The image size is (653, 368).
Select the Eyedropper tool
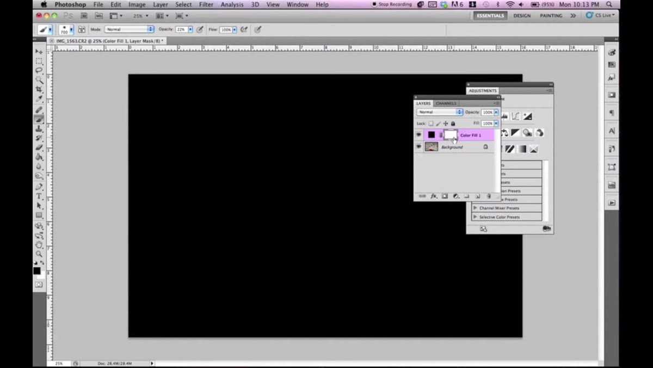coord(39,99)
